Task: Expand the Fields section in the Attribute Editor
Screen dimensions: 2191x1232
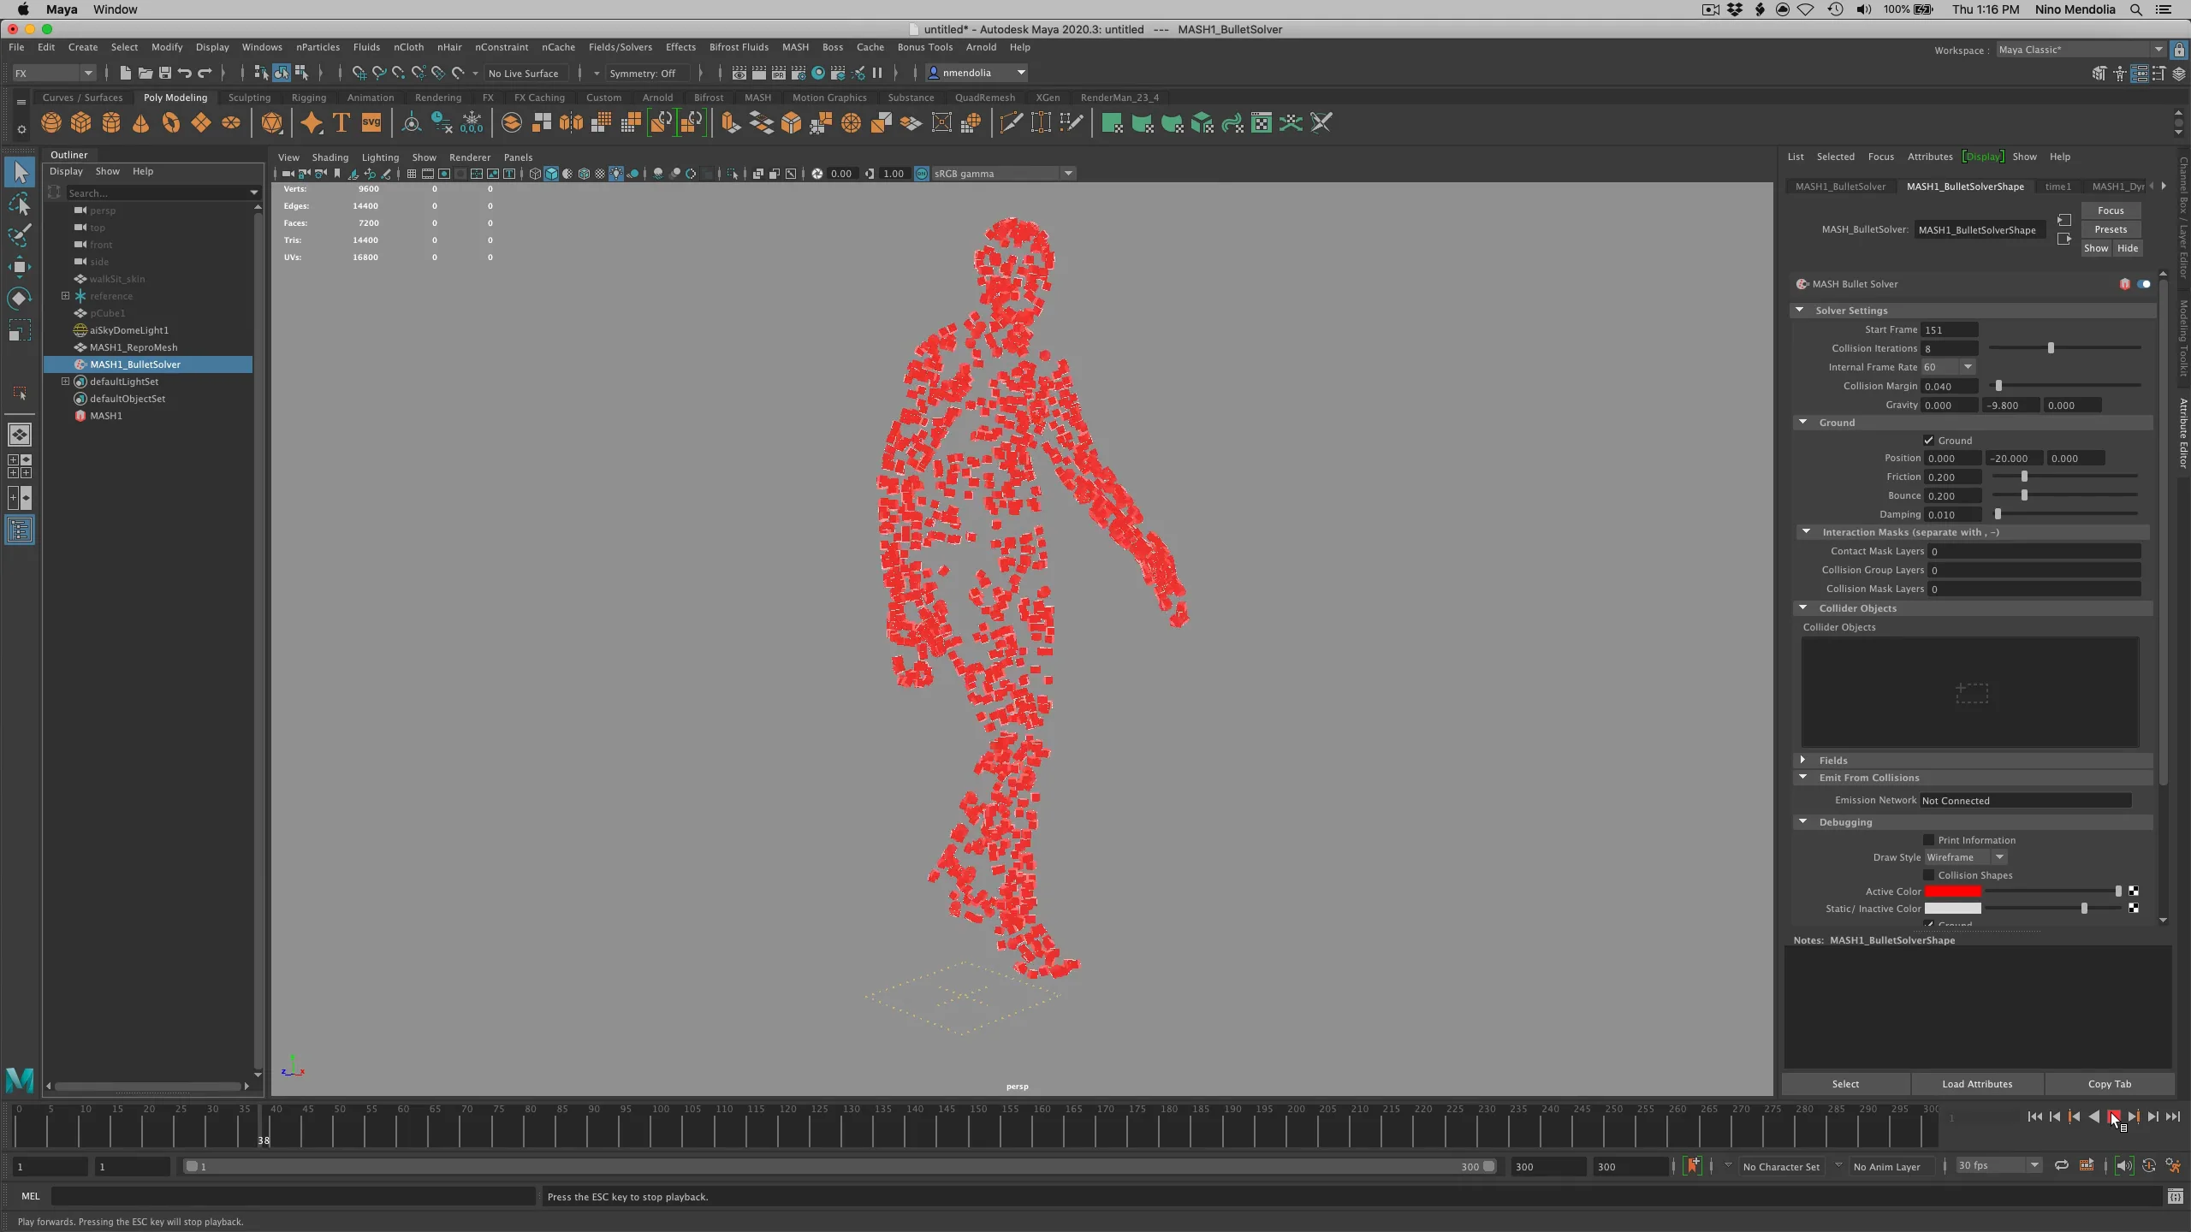Action: (x=1802, y=760)
